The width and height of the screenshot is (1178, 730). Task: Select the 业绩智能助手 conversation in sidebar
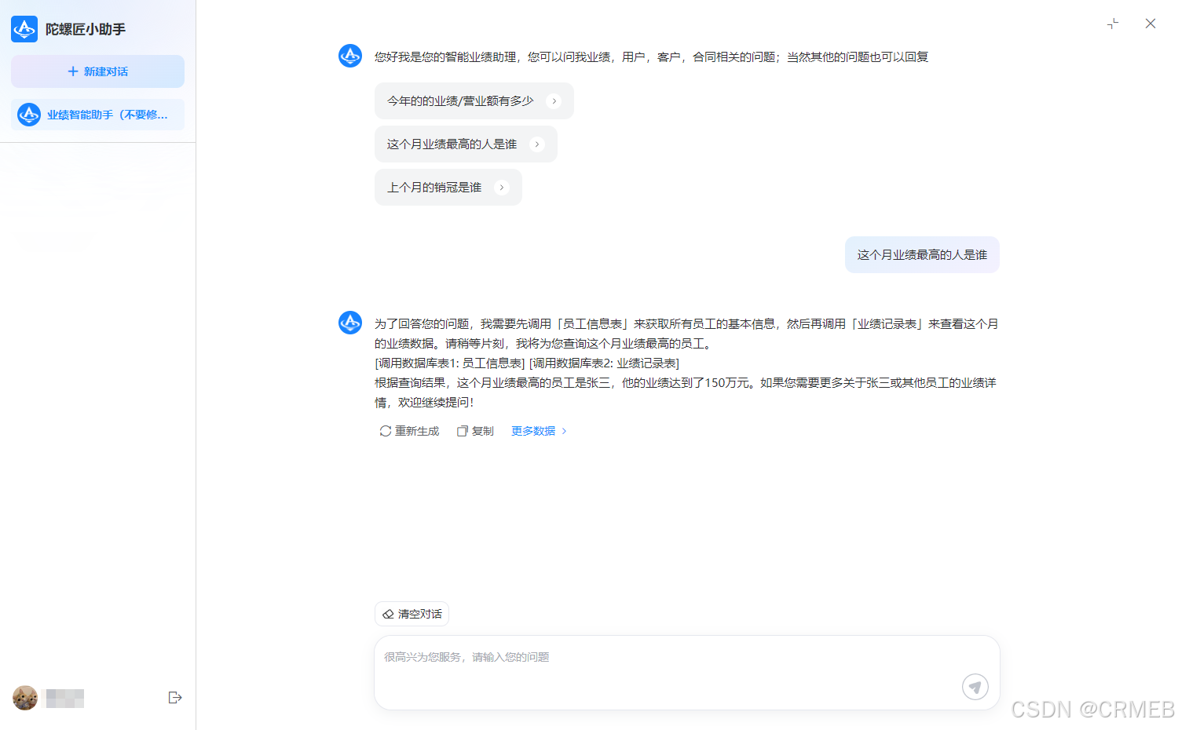pyautogui.click(x=97, y=114)
